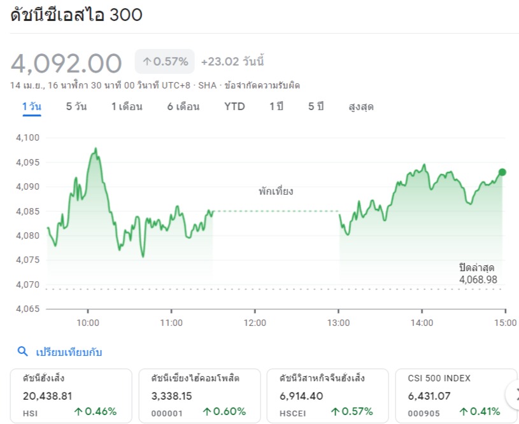Show the สูงสุด maximum range
This screenshot has width=519, height=424.
pyautogui.click(x=361, y=106)
